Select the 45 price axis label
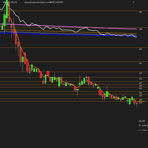The height and width of the screenshot is (148, 148). click(x=140, y=79)
